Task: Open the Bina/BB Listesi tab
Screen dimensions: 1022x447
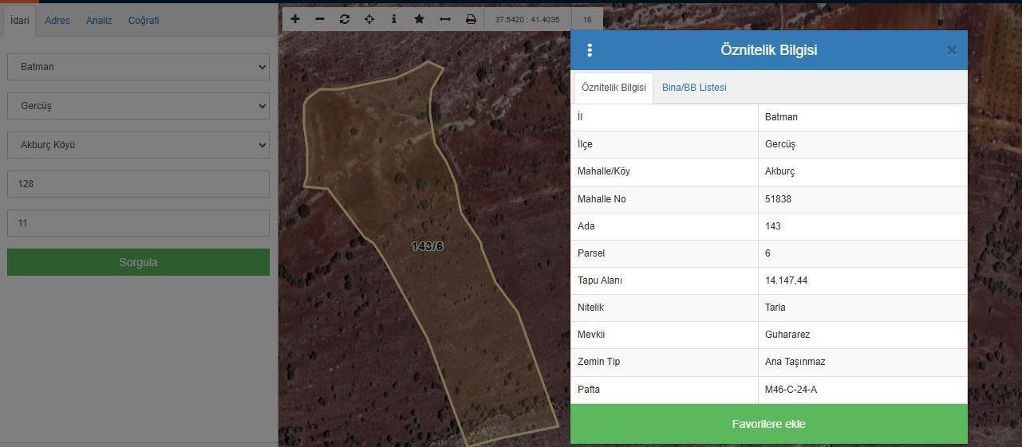Action: tap(694, 88)
